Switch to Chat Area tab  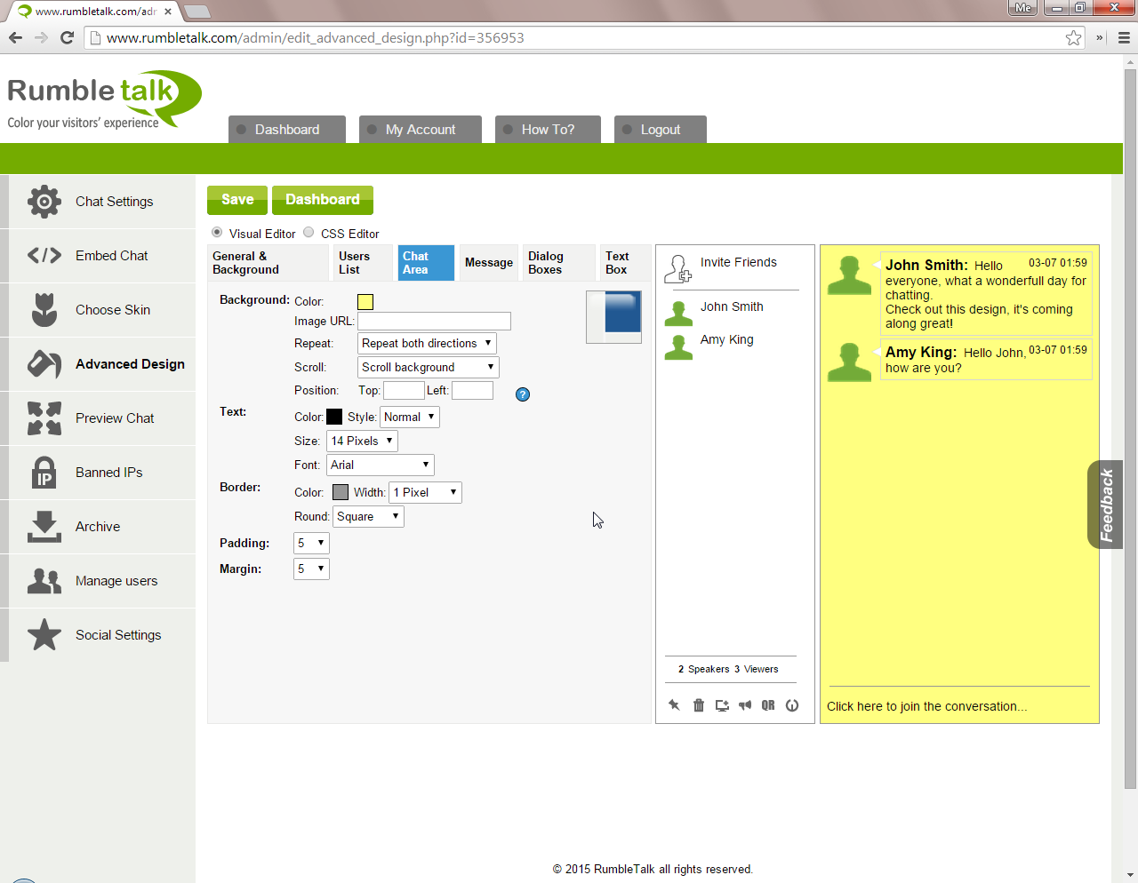[x=426, y=263]
